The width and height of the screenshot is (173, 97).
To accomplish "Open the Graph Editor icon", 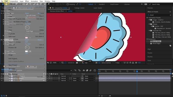I will (x=95, y=70).
